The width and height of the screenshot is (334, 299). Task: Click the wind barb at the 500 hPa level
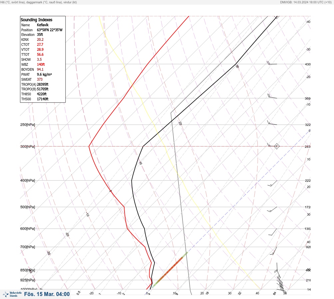point(272,209)
